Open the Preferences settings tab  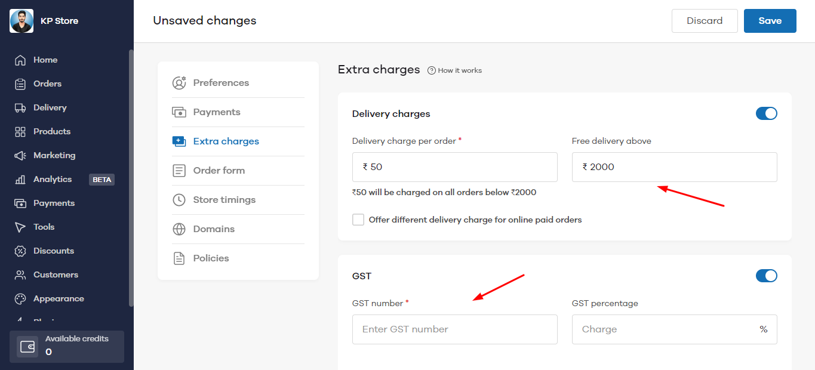coord(221,83)
